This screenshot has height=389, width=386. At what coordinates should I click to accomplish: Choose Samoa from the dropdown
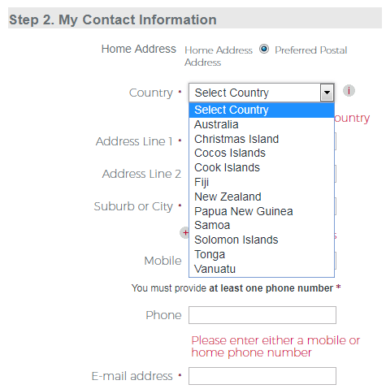[x=262, y=226]
